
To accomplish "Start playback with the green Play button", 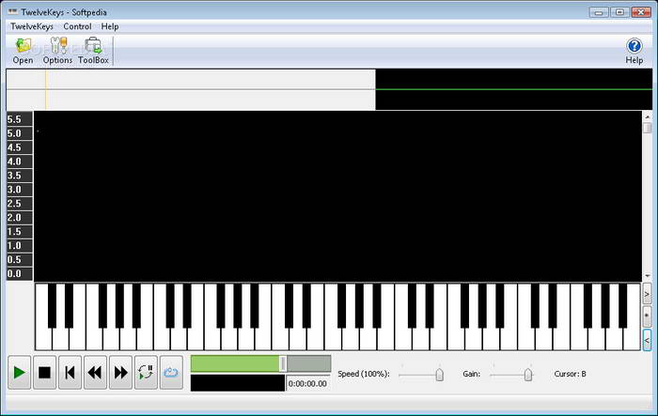I will pyautogui.click(x=19, y=373).
